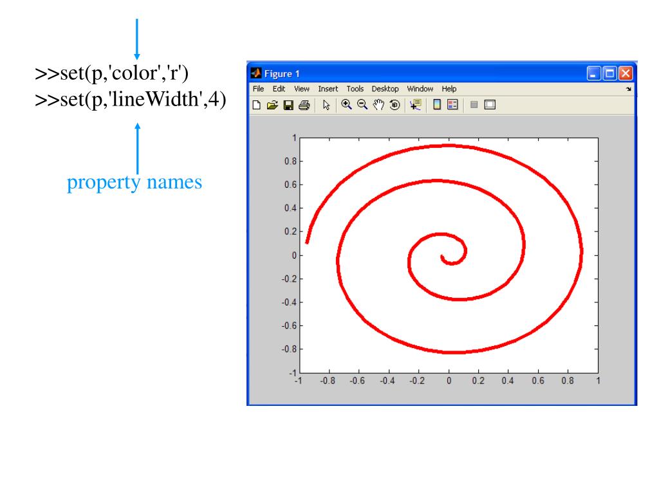This screenshot has width=659, height=494.
Task: Open the Edit menu
Action: 279,89
